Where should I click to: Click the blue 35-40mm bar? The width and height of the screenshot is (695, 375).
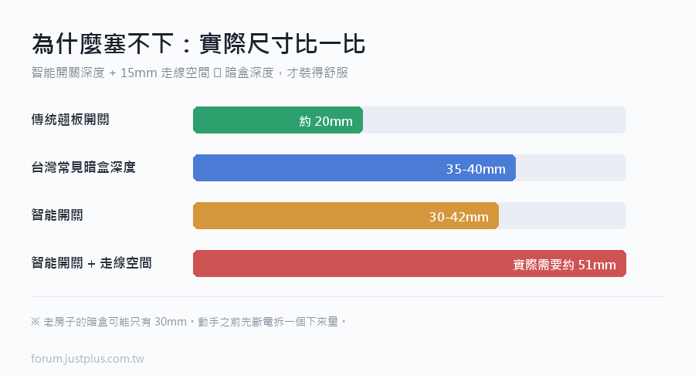point(354,167)
